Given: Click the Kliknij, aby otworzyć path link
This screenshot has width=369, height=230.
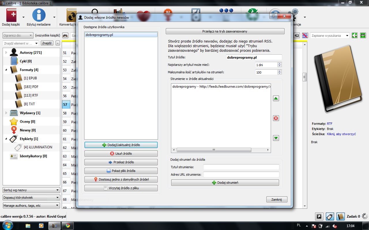Looking at the screenshot, I should (x=341, y=134).
